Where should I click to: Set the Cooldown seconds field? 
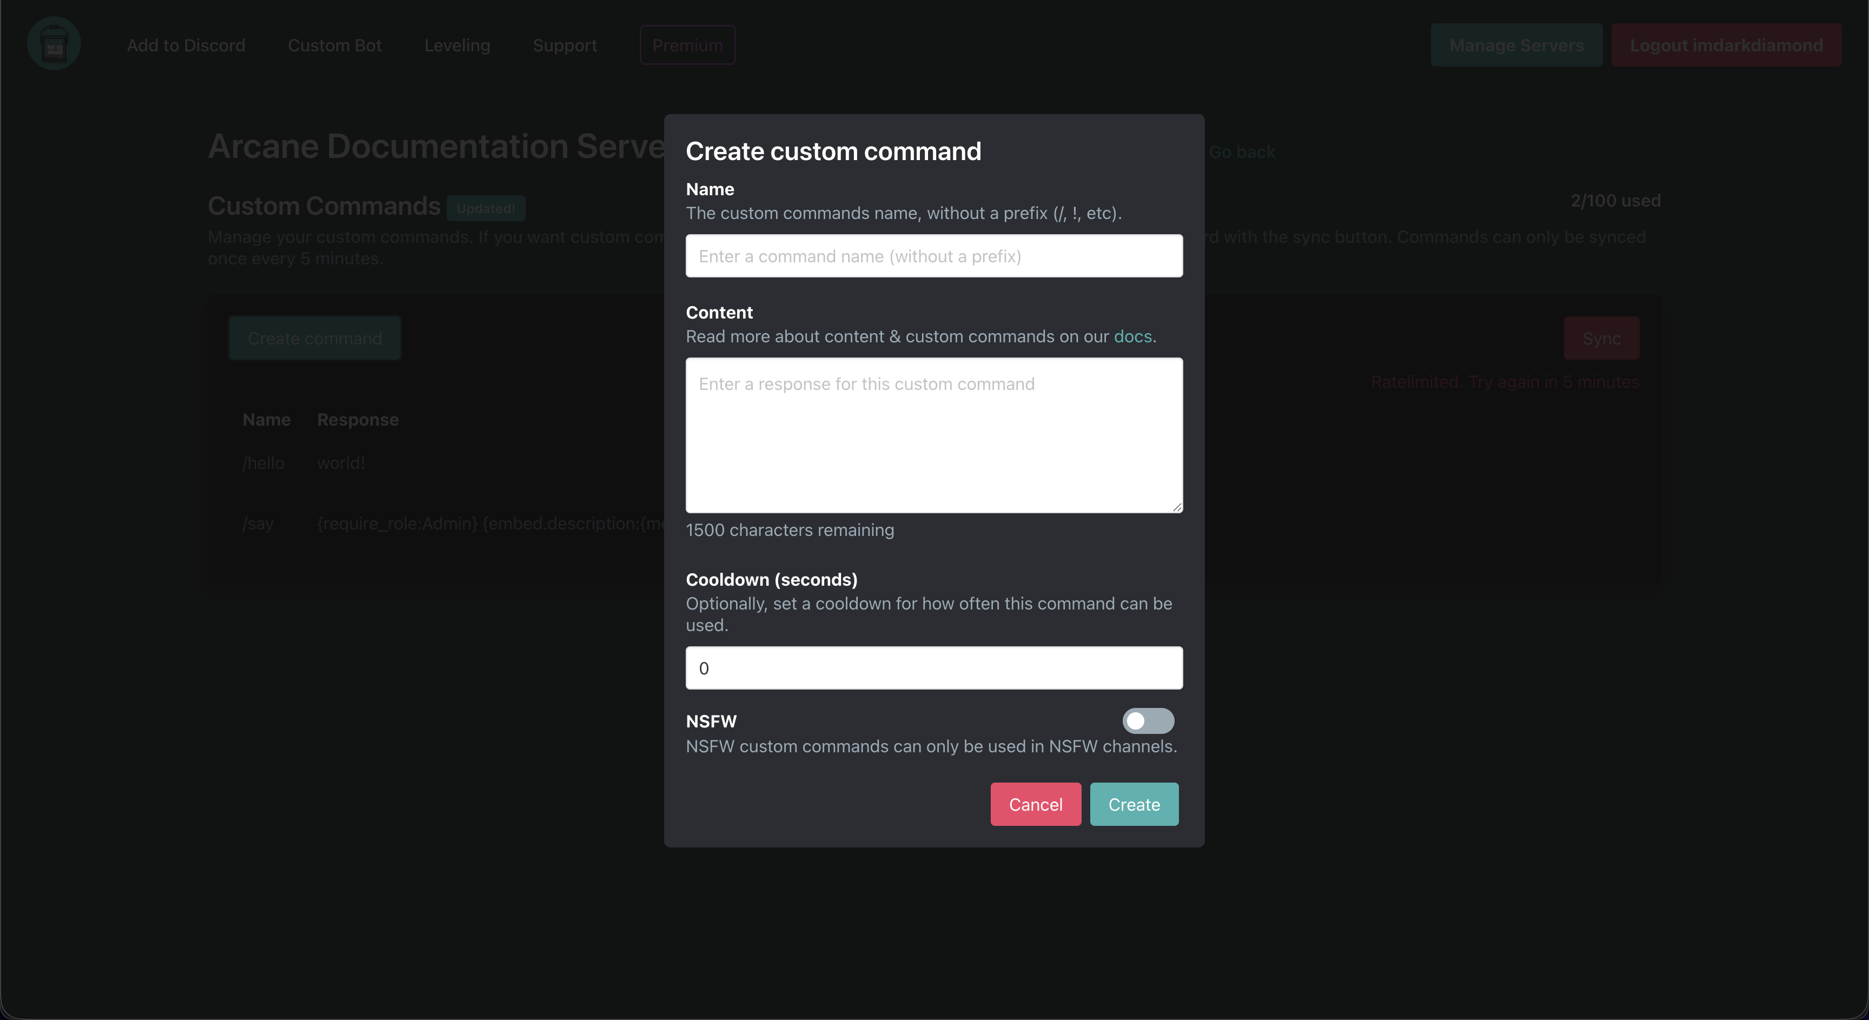(933, 667)
